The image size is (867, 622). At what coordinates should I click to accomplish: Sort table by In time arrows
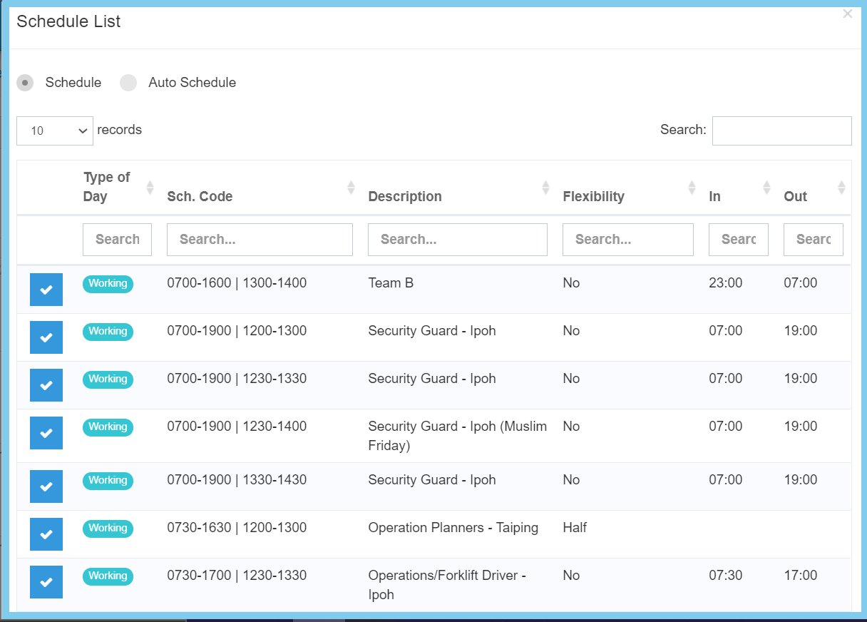coord(766,187)
